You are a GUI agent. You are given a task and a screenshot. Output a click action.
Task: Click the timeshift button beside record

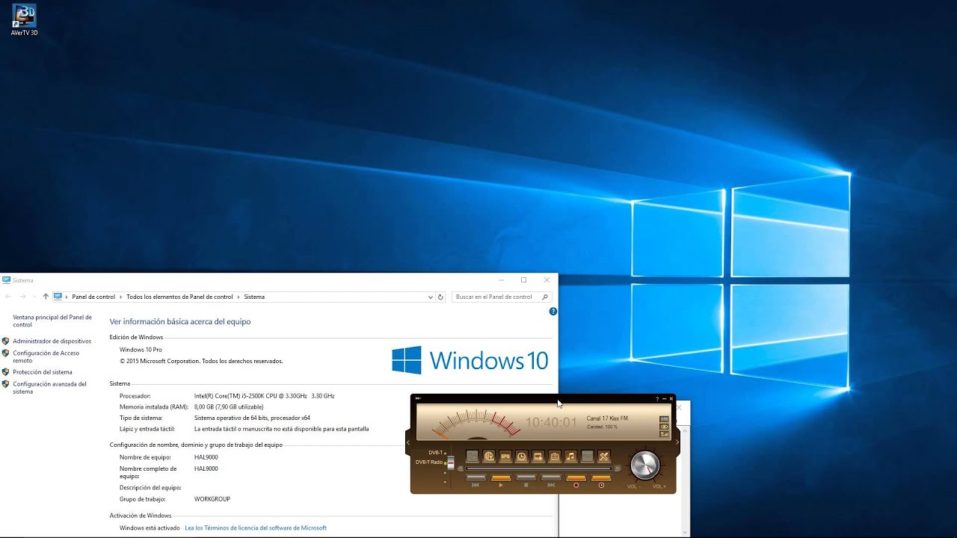(601, 478)
